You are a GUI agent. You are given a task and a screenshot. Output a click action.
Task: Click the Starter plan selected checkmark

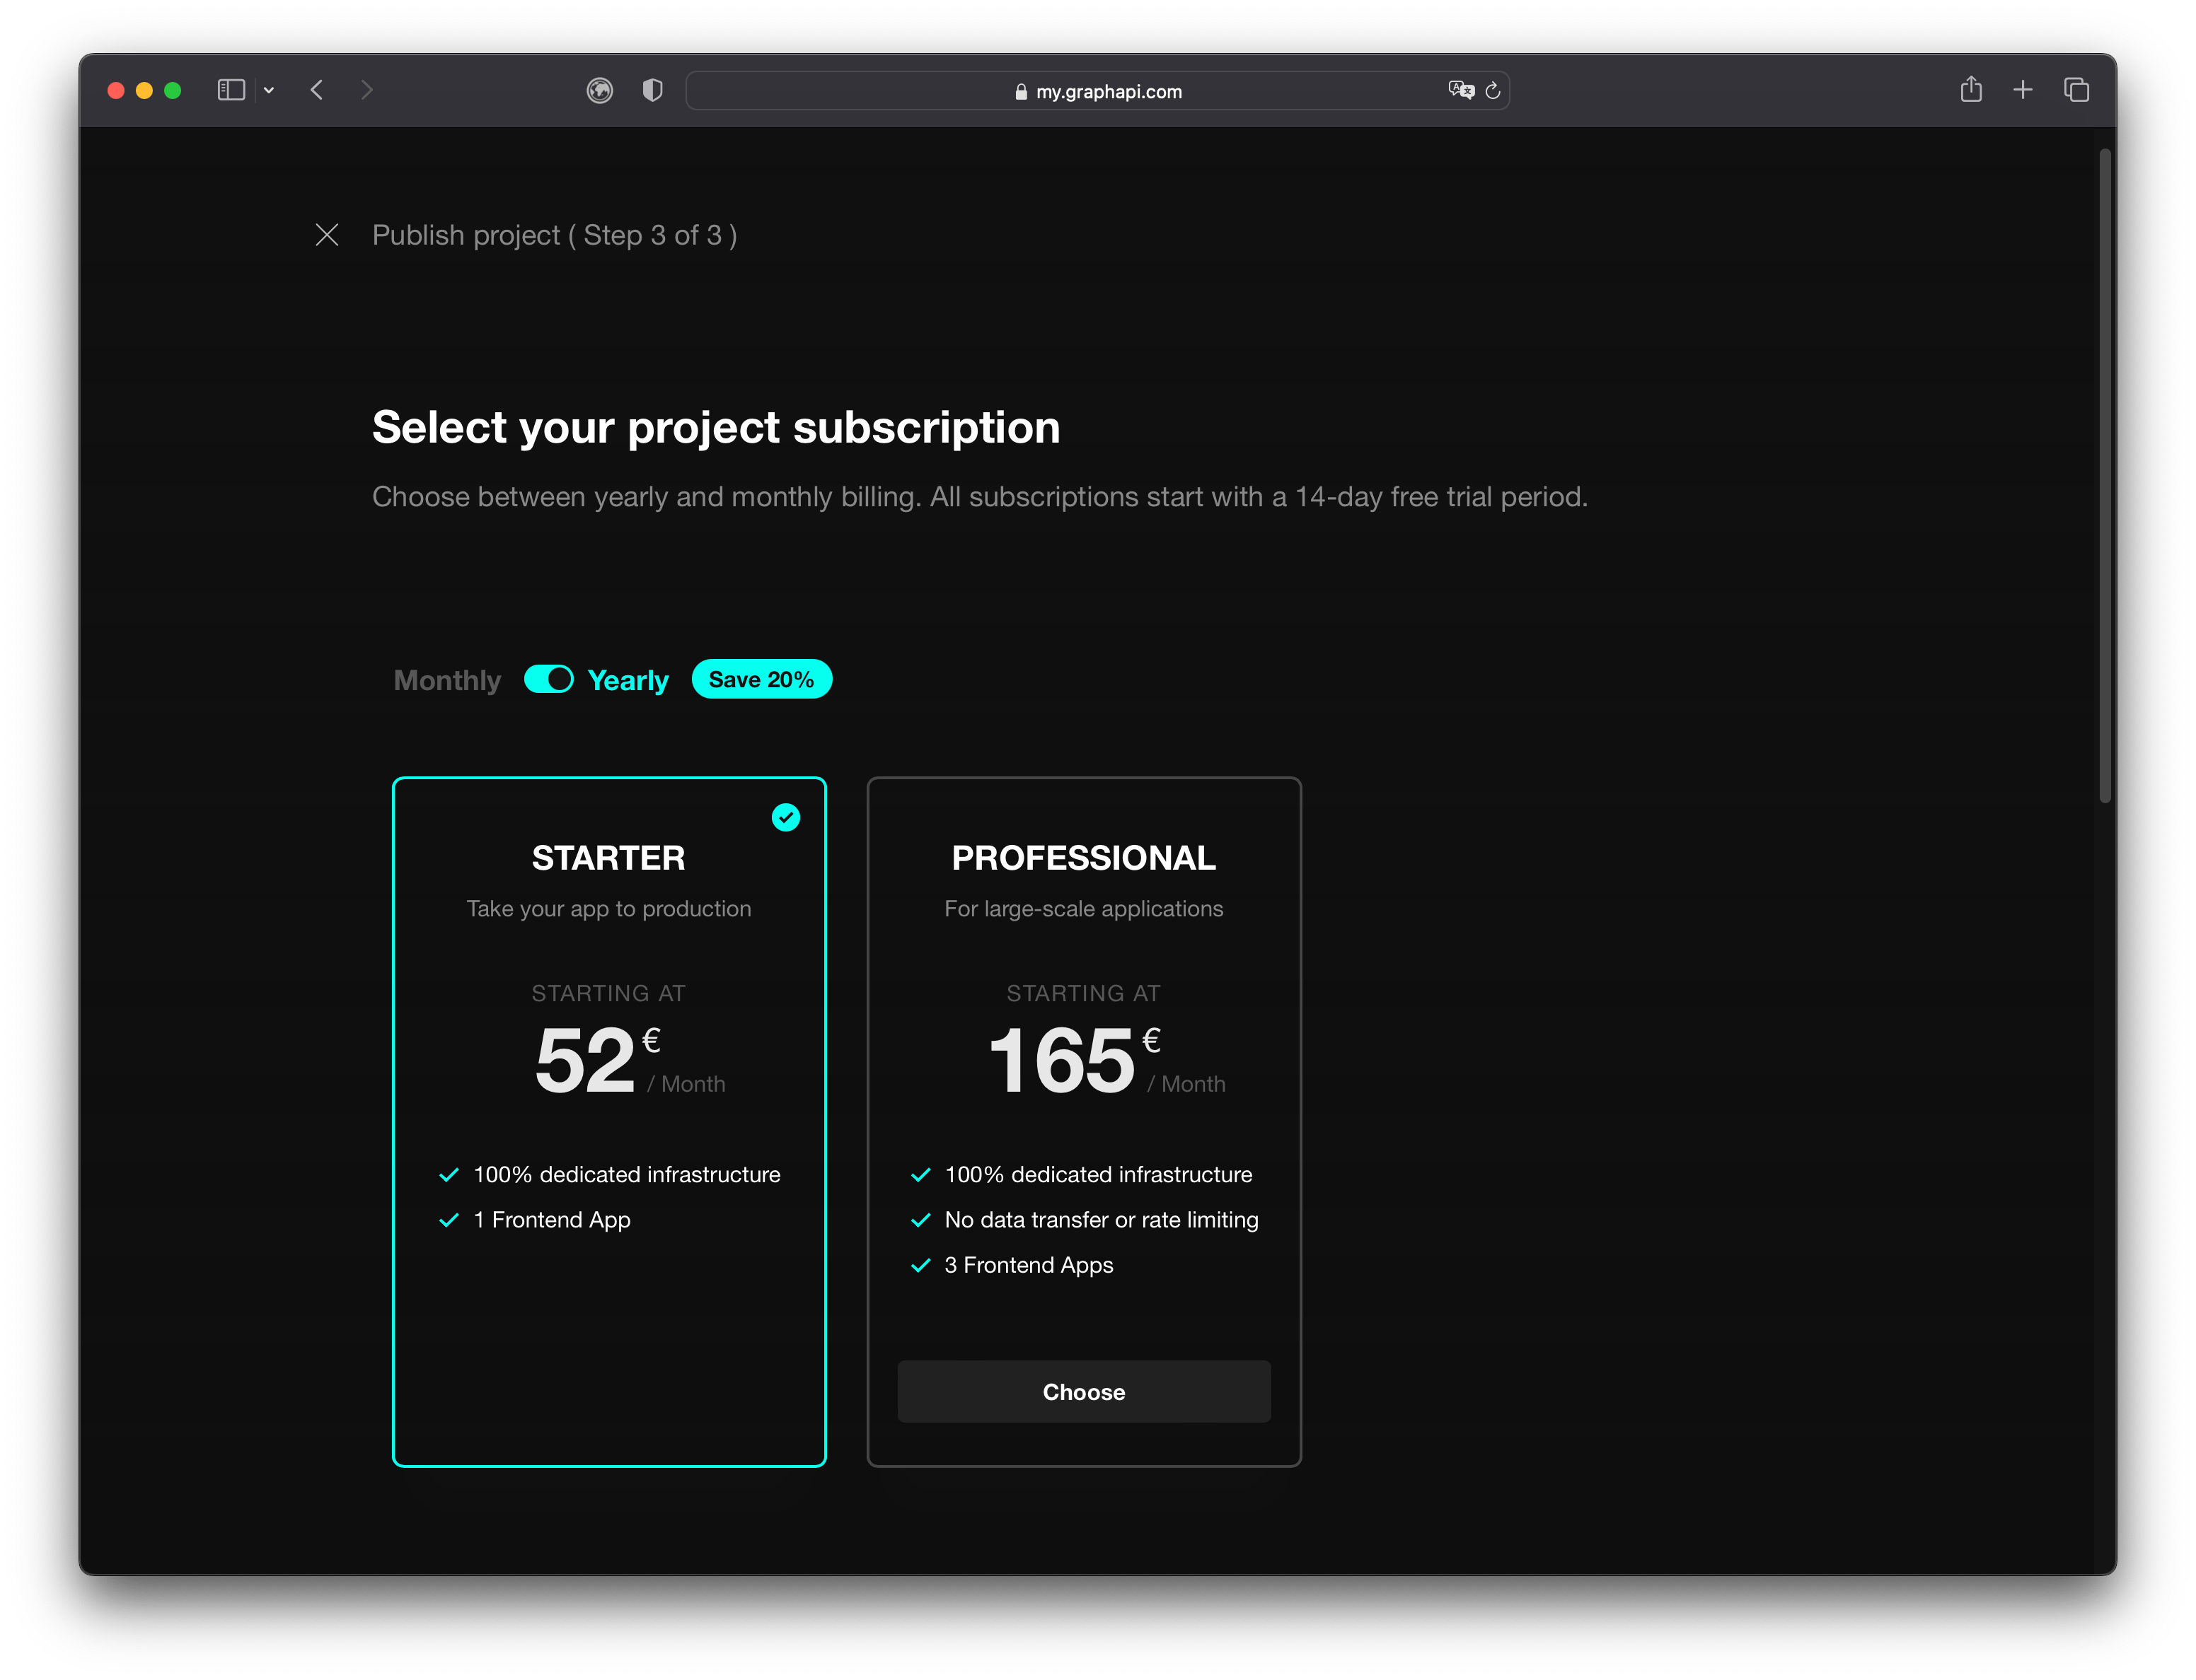click(x=787, y=818)
